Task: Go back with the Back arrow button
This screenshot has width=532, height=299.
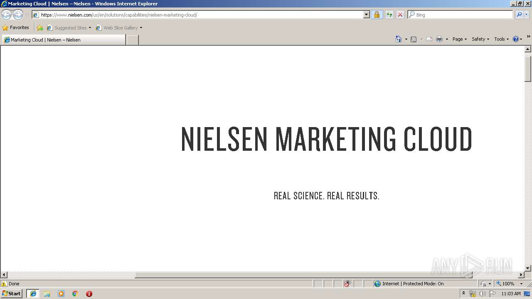Action: 7,15
